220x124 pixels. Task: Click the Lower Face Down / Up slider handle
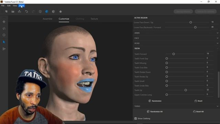pyautogui.click(x=190, y=22)
